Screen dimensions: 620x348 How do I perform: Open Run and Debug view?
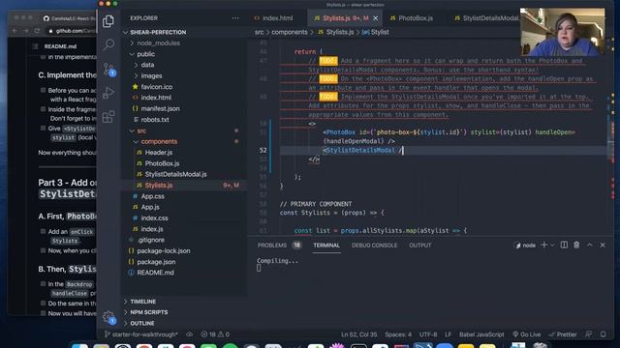point(108,93)
